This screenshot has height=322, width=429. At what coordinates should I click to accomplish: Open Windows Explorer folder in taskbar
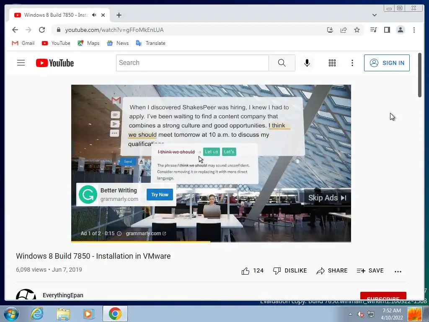coord(63,314)
